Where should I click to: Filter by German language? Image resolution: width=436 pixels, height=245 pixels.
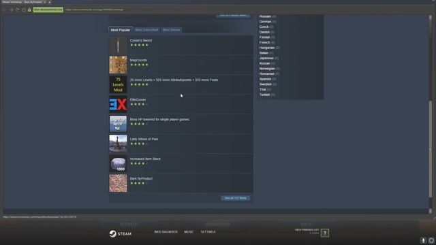tap(265, 22)
